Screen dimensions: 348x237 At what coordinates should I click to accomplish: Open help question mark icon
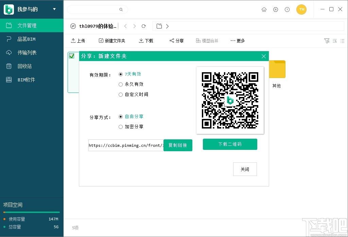coord(287,9)
